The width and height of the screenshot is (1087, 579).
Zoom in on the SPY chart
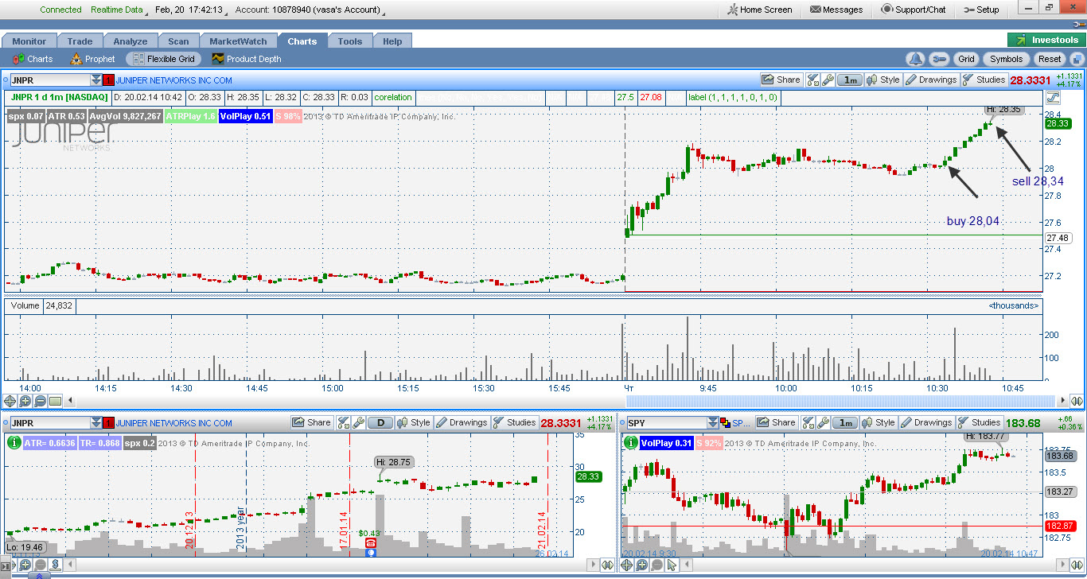coord(642,565)
